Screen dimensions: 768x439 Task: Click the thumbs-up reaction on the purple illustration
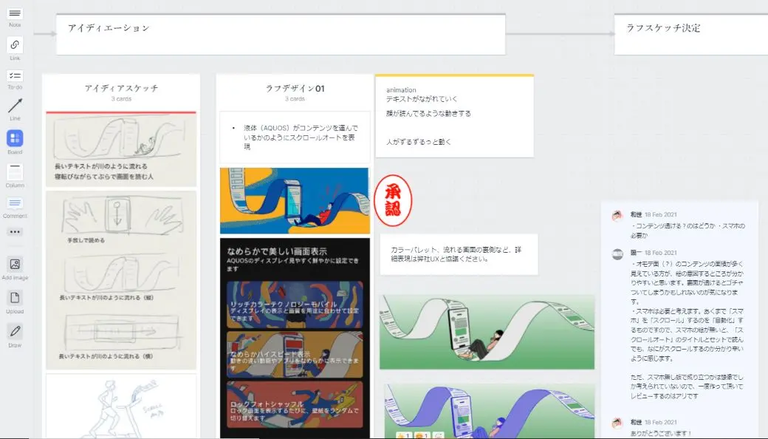[x=404, y=435]
